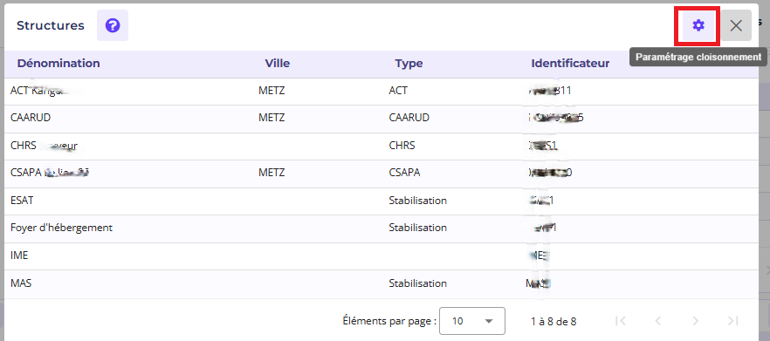Open Paramétrage cloisonnement gear icon
The width and height of the screenshot is (770, 341).
tap(698, 25)
